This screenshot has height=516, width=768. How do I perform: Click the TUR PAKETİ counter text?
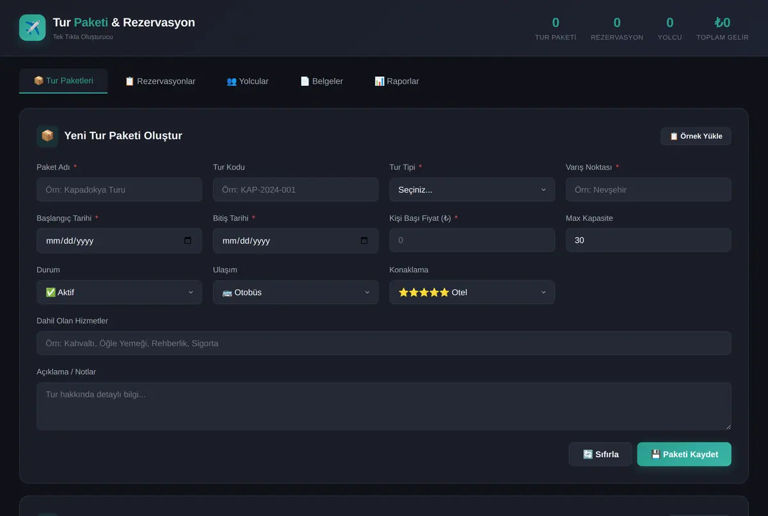(x=556, y=37)
